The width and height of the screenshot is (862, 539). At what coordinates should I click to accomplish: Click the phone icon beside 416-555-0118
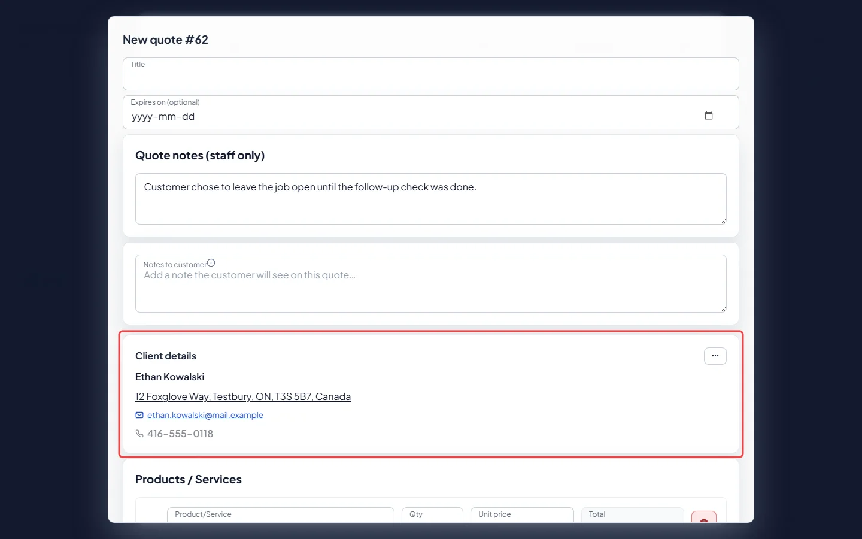point(139,434)
